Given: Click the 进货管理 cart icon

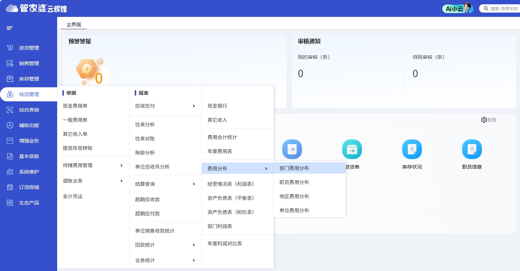Looking at the screenshot, I should (10, 48).
